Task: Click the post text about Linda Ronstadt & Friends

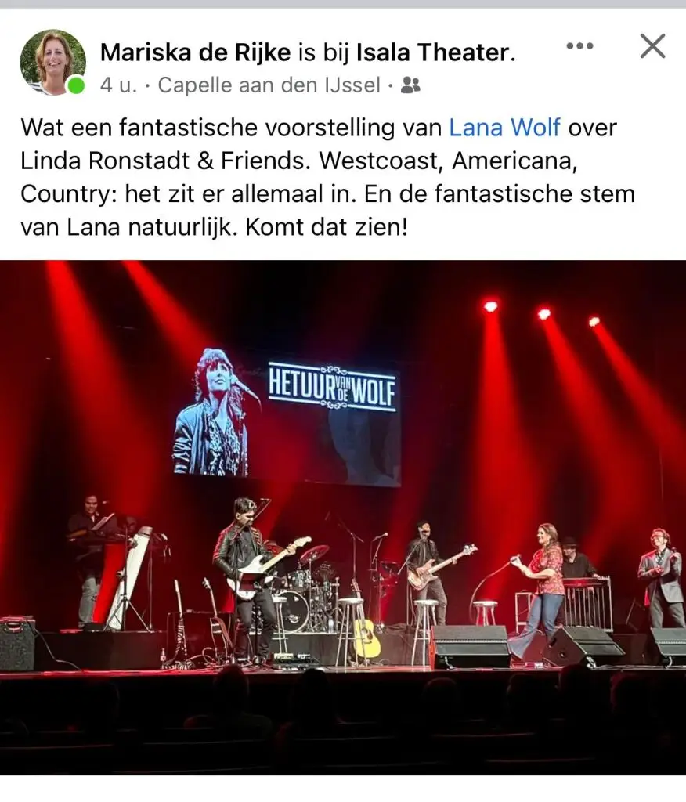Action: tap(327, 178)
